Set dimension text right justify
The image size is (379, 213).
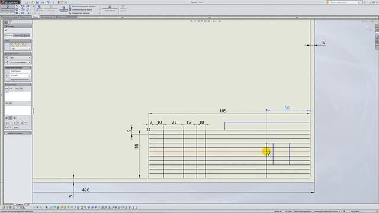pos(14,118)
